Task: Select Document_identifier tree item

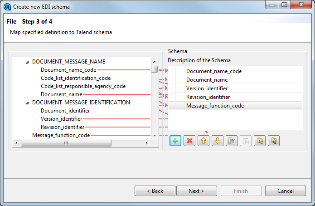Action: pyautogui.click(x=65, y=111)
